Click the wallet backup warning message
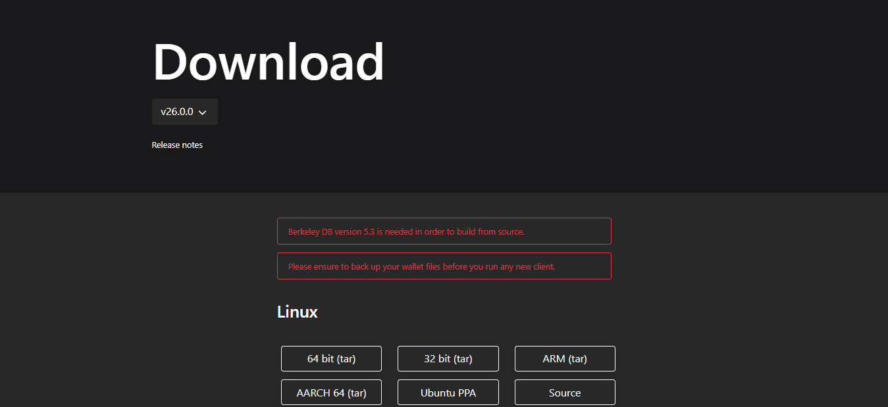The width and height of the screenshot is (888, 407). pos(444,266)
